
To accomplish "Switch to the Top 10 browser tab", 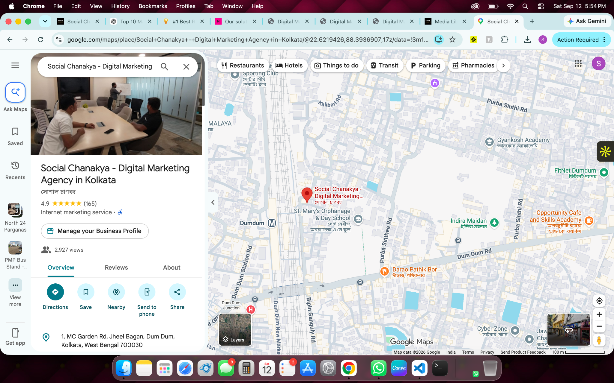I will coord(131,22).
